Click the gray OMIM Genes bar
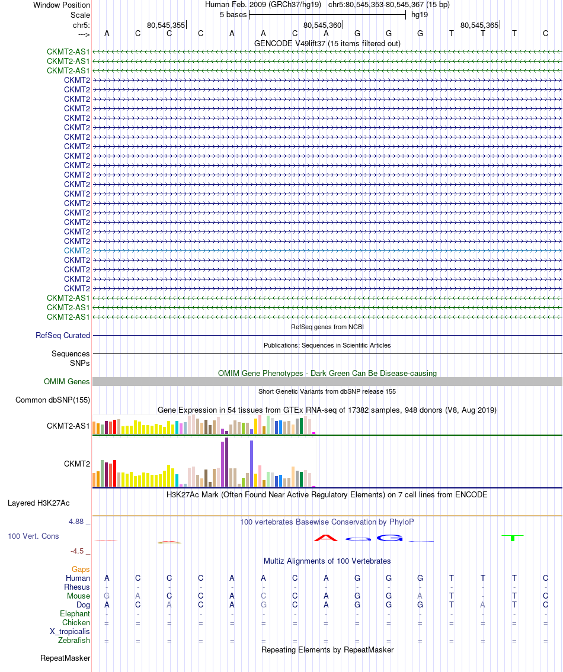The image size is (563, 672). click(327, 381)
